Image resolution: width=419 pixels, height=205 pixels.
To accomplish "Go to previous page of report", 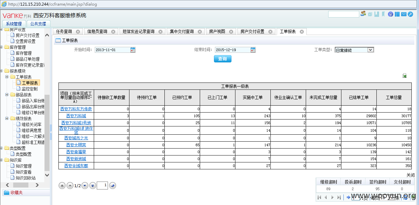I will coord(70,186).
